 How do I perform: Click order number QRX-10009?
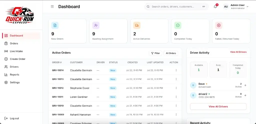58,115
